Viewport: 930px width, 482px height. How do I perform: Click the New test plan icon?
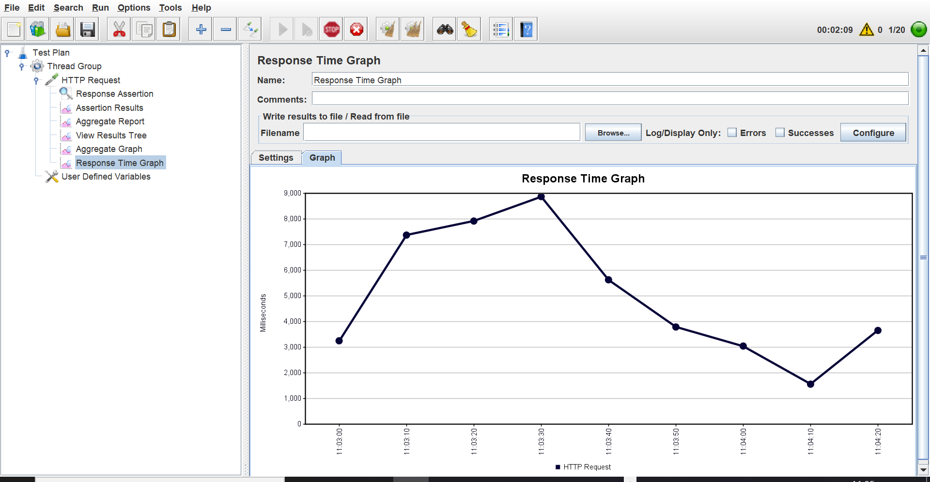click(14, 30)
